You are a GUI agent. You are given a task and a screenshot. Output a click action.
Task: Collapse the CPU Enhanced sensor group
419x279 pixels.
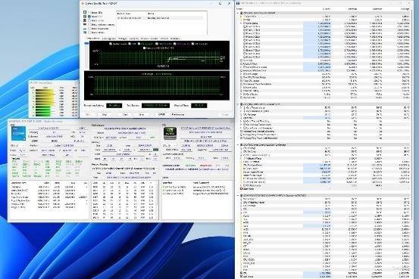coord(238,145)
